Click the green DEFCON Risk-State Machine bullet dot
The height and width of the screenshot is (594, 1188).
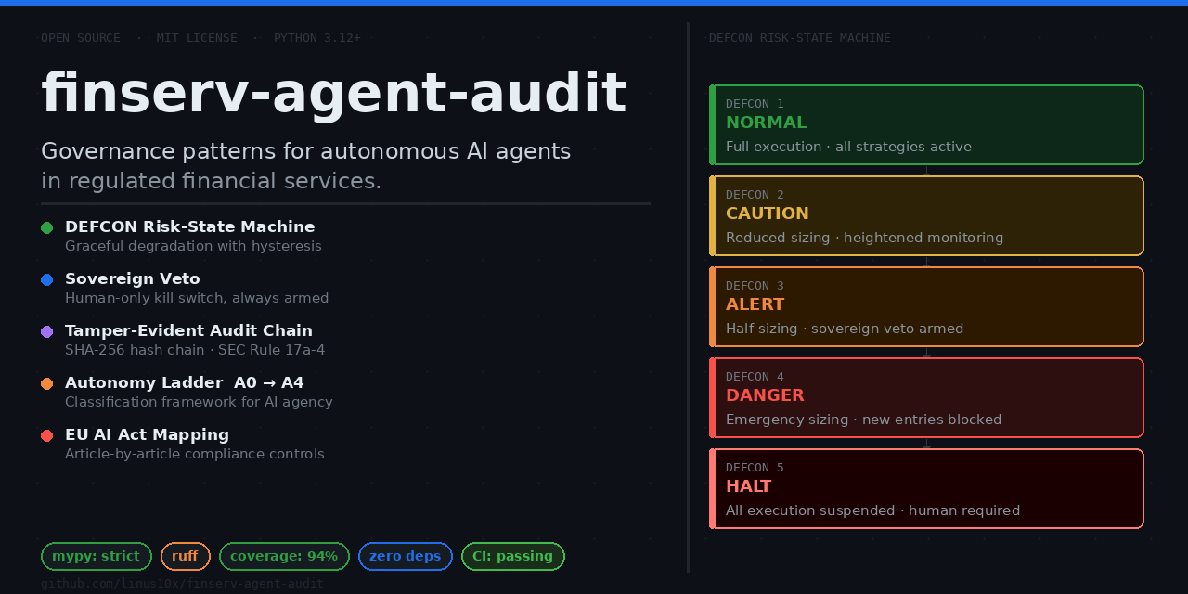coord(47,227)
